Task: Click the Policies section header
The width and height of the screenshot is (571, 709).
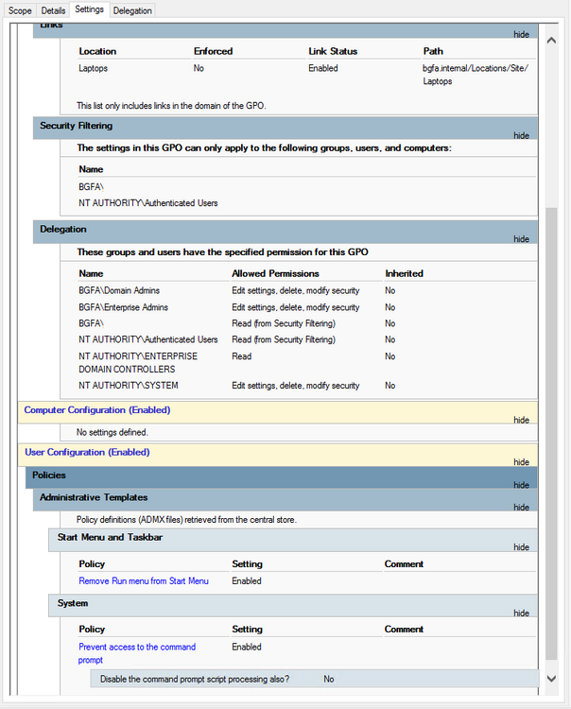Action: (281, 477)
